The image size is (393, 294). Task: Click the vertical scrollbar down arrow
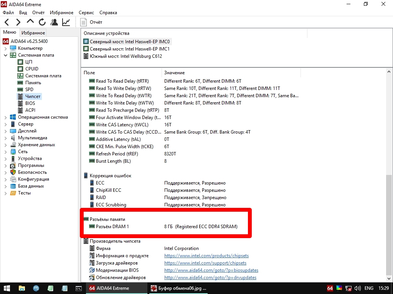(x=389, y=278)
